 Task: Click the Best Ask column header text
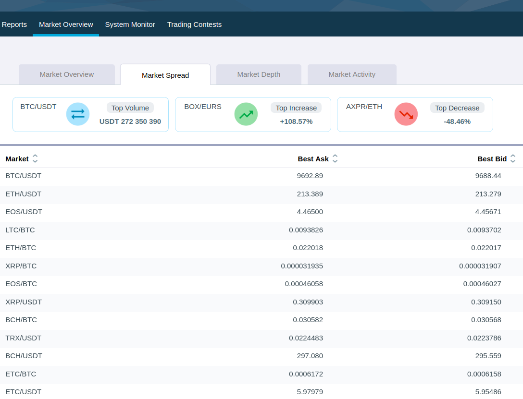pyautogui.click(x=313, y=159)
